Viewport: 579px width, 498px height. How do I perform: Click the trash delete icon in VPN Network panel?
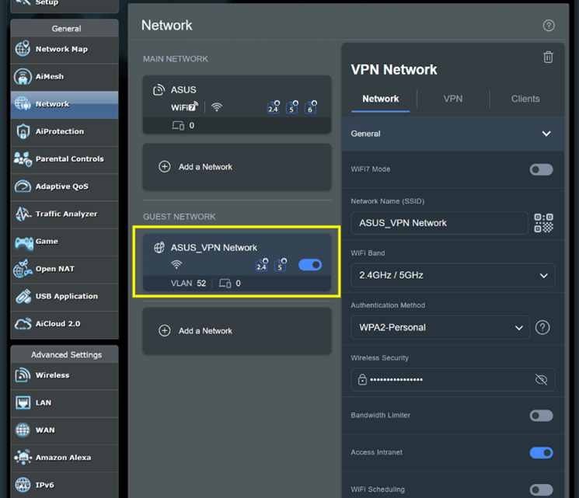[x=548, y=57]
